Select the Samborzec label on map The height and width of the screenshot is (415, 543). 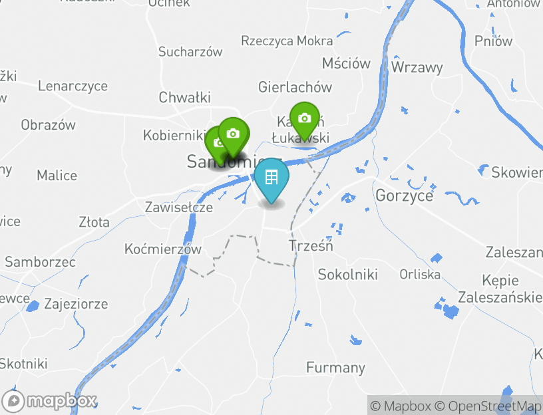[x=40, y=262]
